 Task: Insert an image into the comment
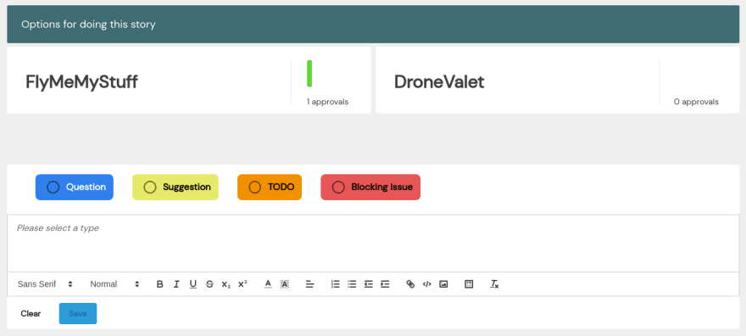click(x=443, y=284)
